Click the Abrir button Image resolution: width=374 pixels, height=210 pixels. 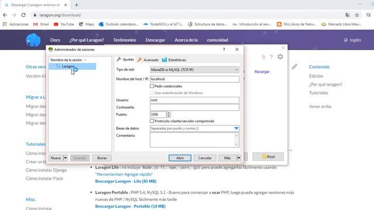(180, 158)
